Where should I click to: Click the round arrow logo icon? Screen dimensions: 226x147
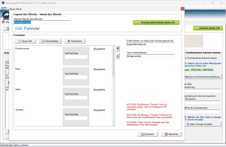click(6, 15)
